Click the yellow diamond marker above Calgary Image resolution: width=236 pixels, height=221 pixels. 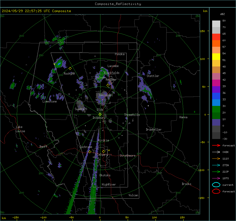(104, 151)
